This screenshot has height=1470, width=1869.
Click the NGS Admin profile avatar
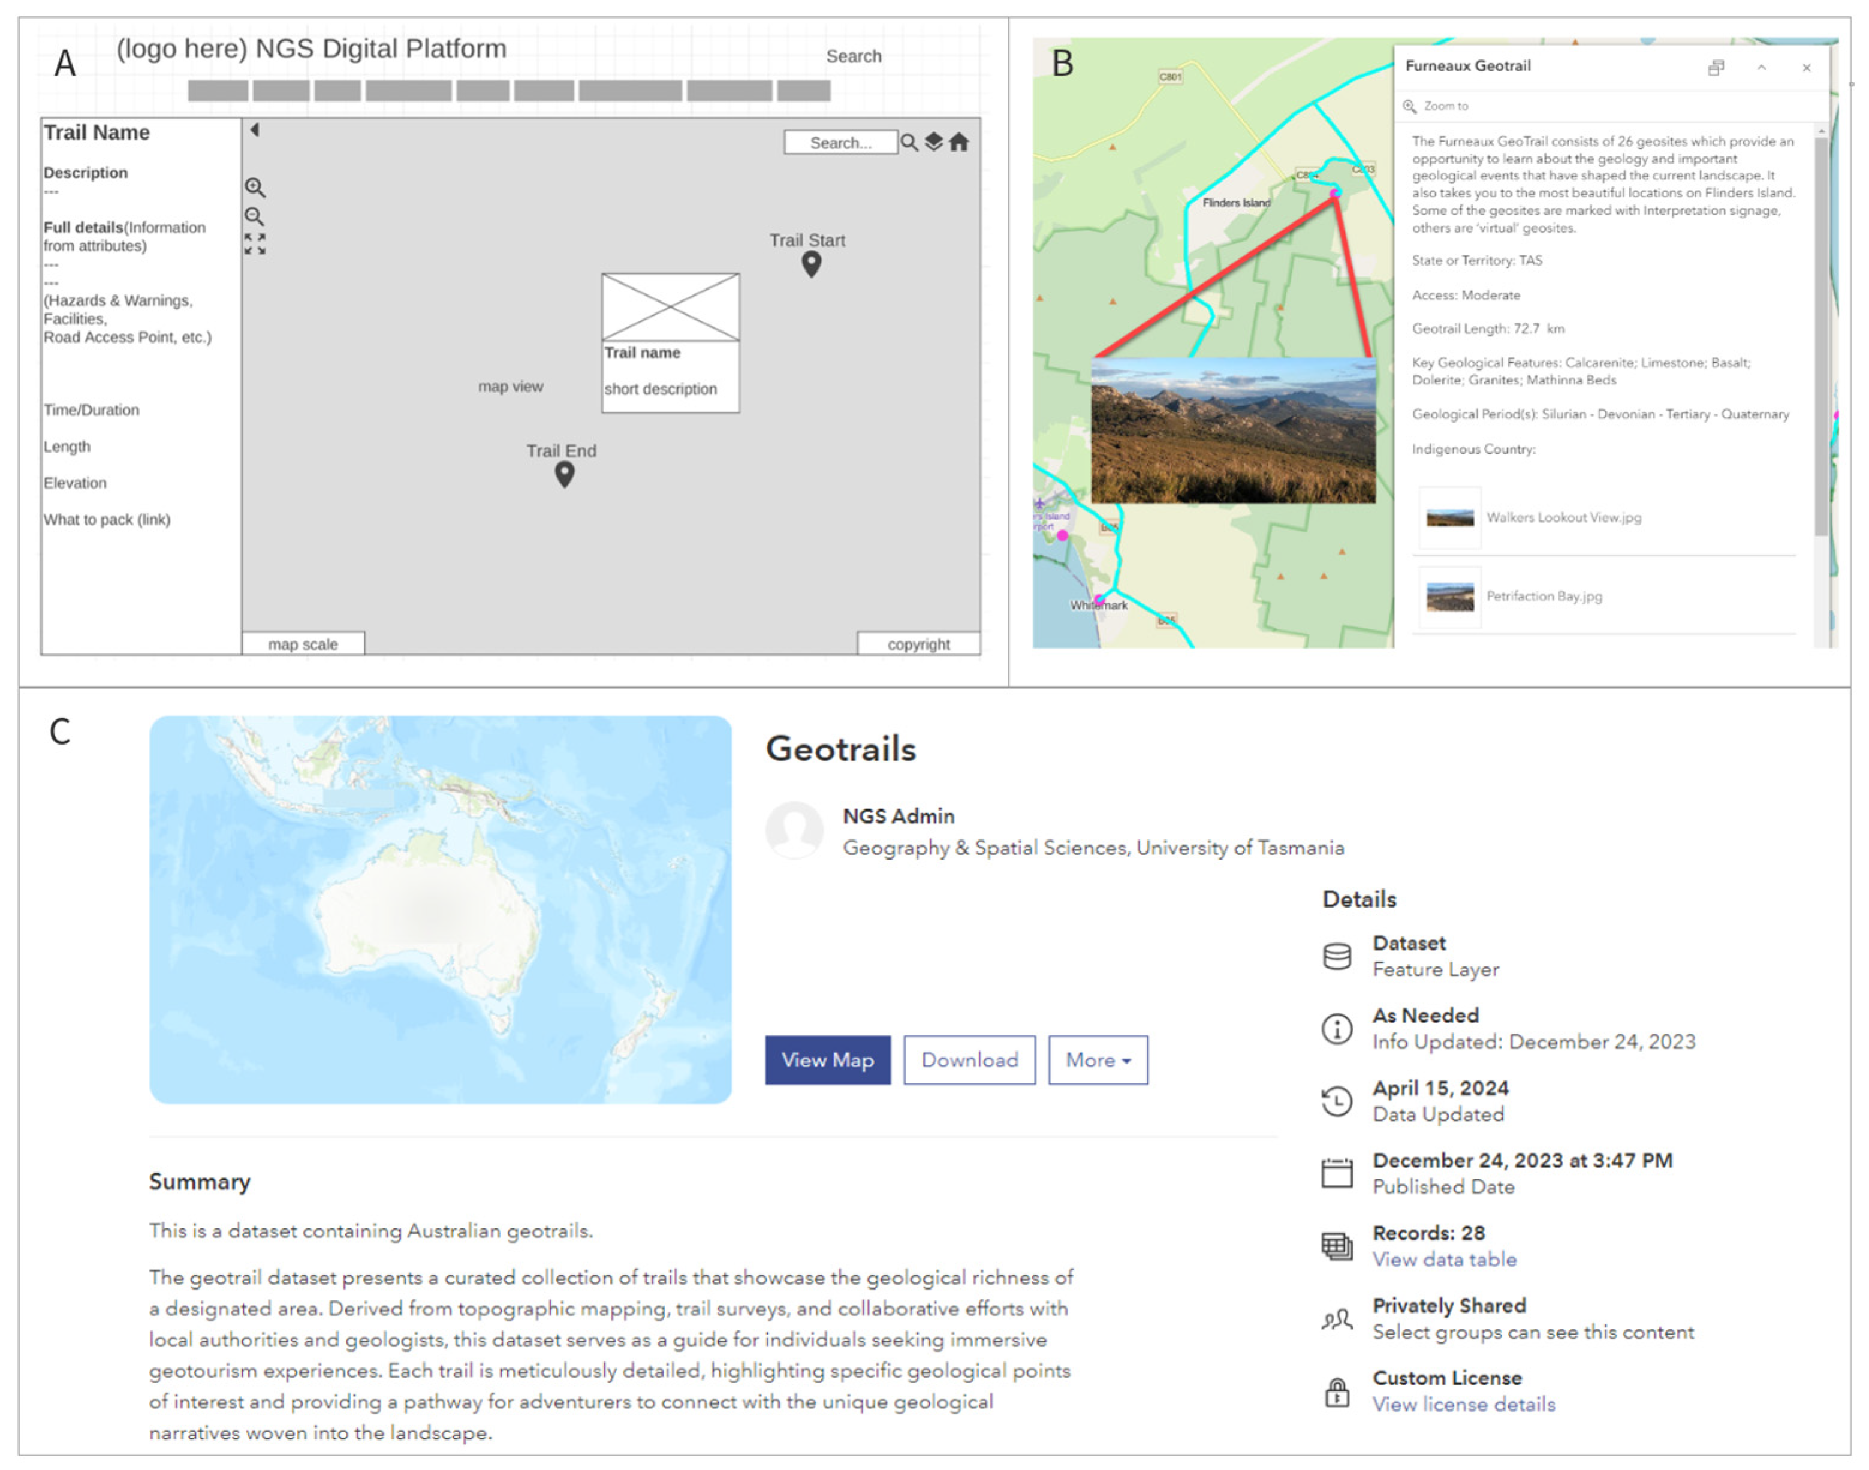(794, 830)
